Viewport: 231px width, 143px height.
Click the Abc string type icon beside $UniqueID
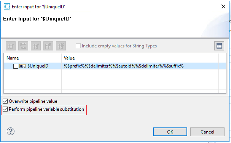pos(22,66)
